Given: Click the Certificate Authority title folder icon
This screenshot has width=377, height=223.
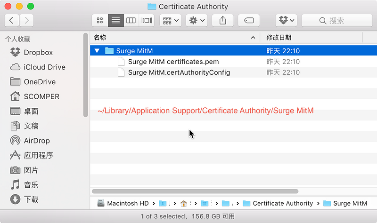Looking at the screenshot, I should point(152,7).
